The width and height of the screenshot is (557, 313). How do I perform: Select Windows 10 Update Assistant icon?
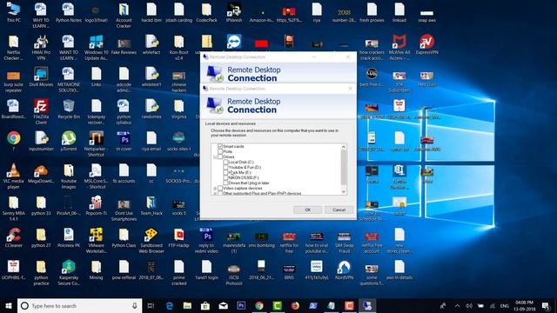coord(96,47)
